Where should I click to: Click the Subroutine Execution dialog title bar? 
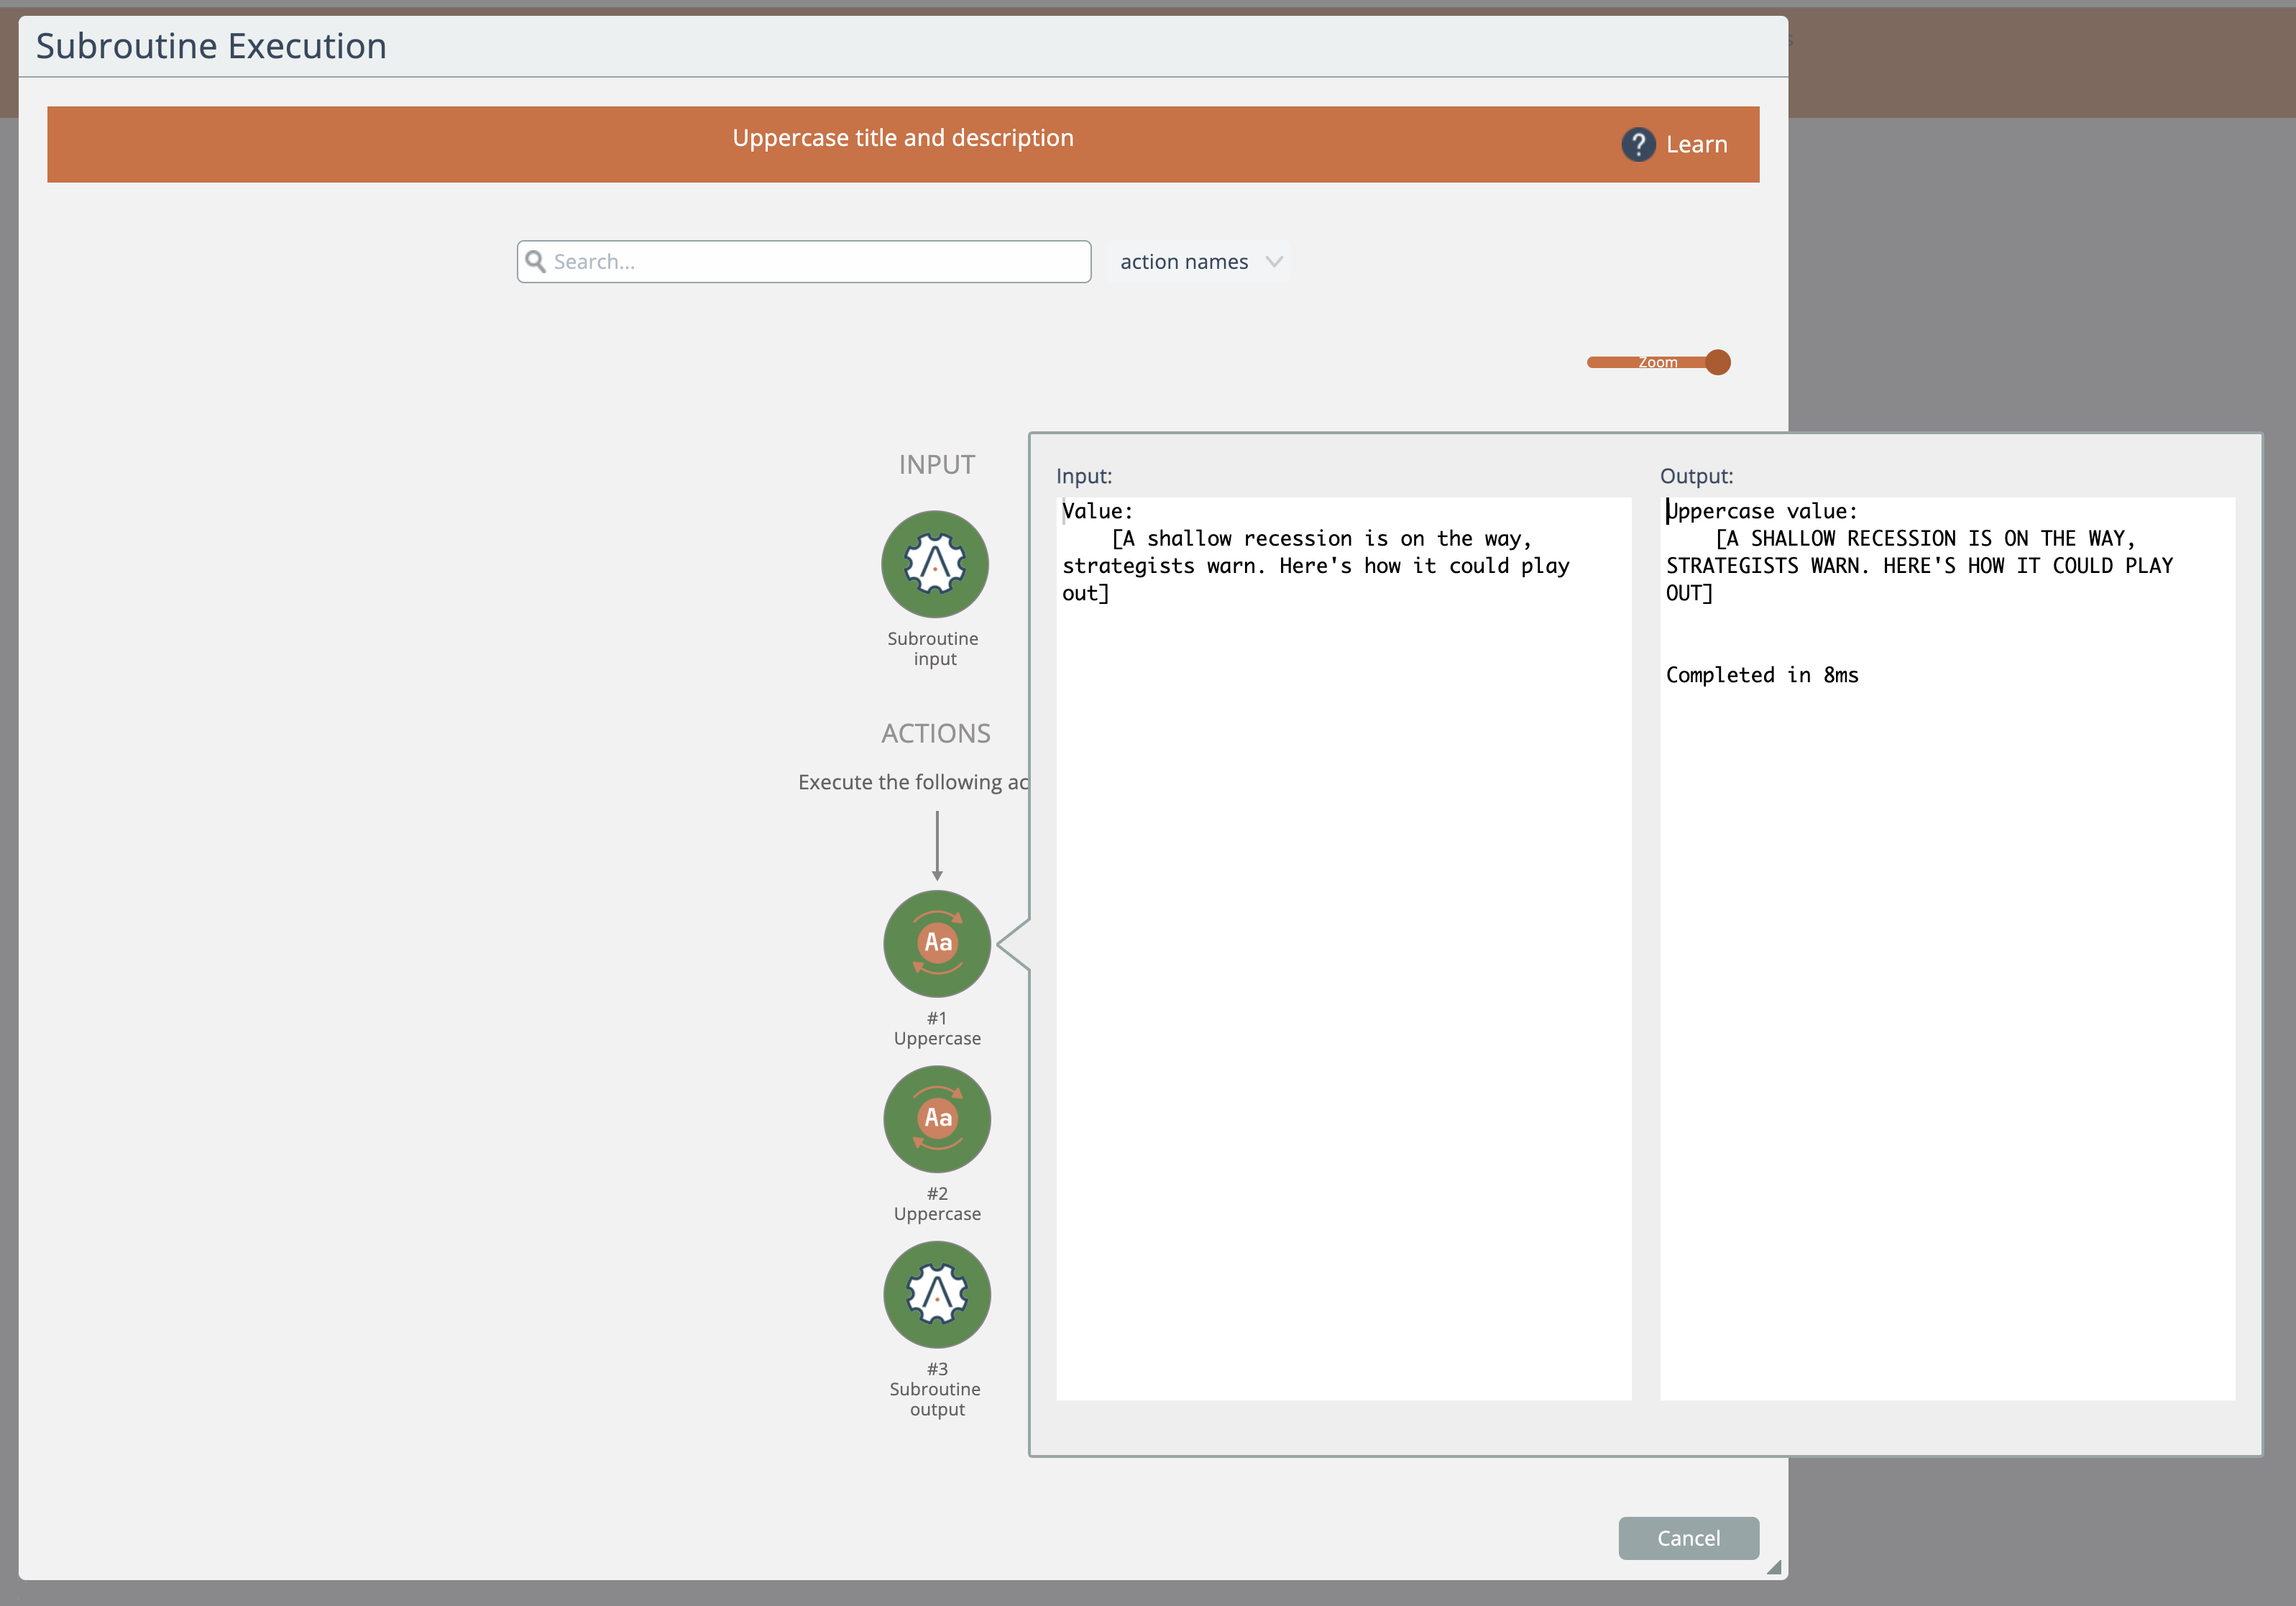tap(900, 47)
